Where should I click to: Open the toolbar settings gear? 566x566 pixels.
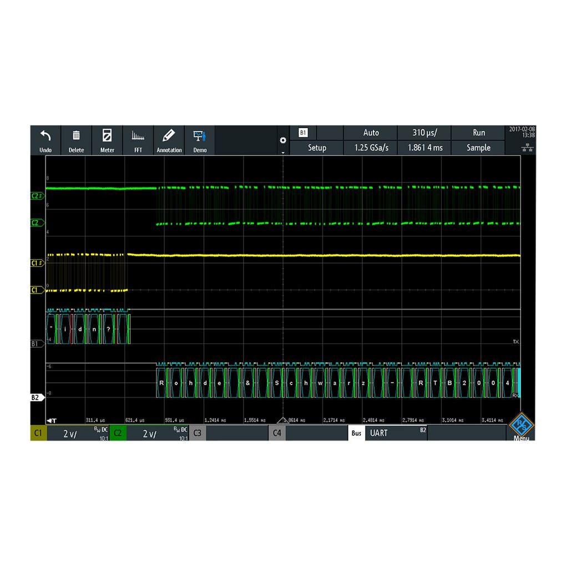click(x=283, y=140)
